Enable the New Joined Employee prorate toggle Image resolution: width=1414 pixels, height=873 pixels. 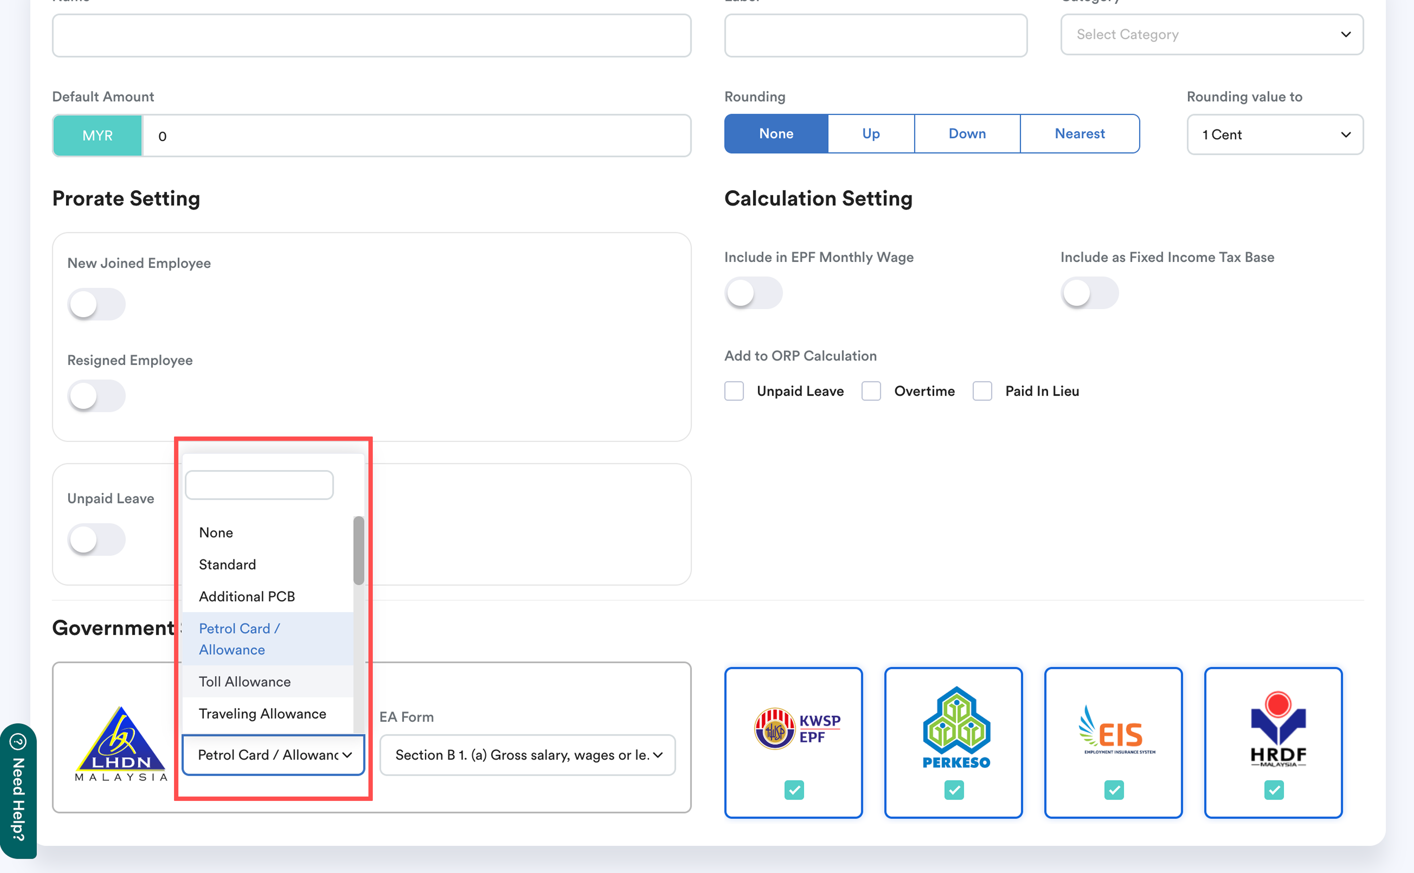click(x=96, y=304)
